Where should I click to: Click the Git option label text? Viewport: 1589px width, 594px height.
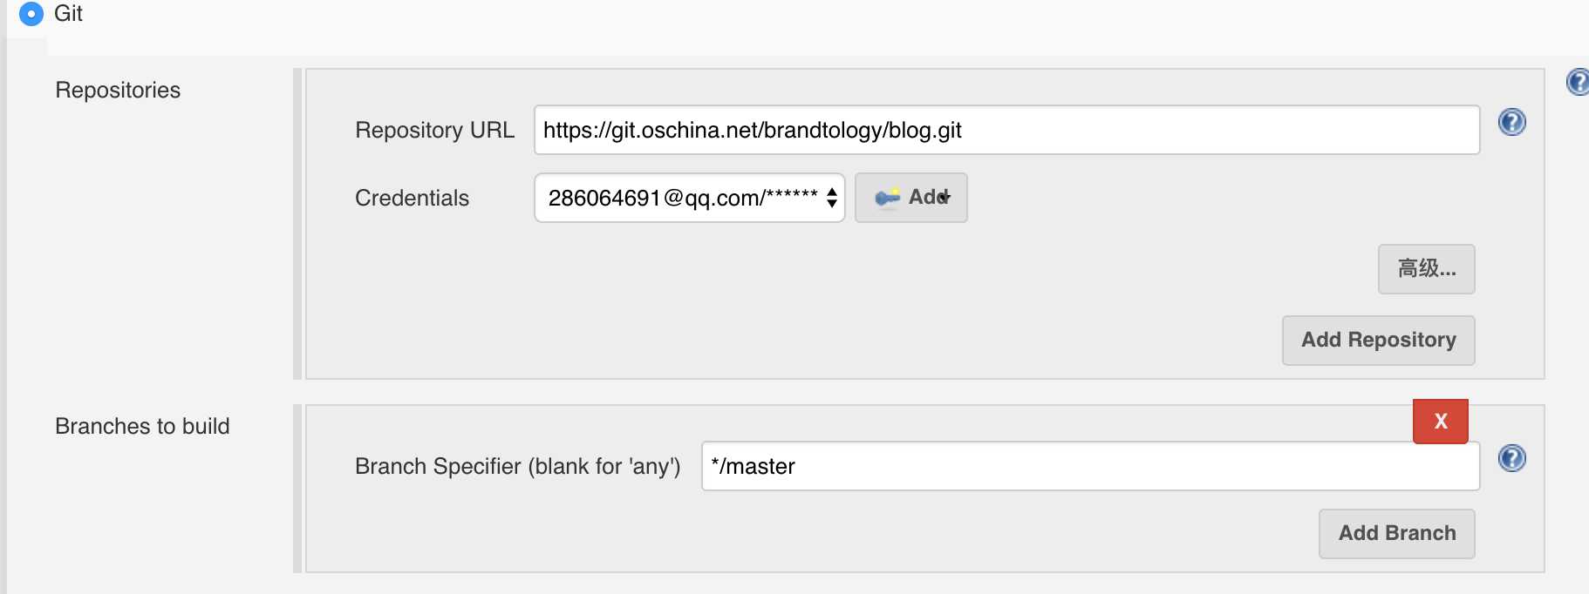[x=68, y=14]
